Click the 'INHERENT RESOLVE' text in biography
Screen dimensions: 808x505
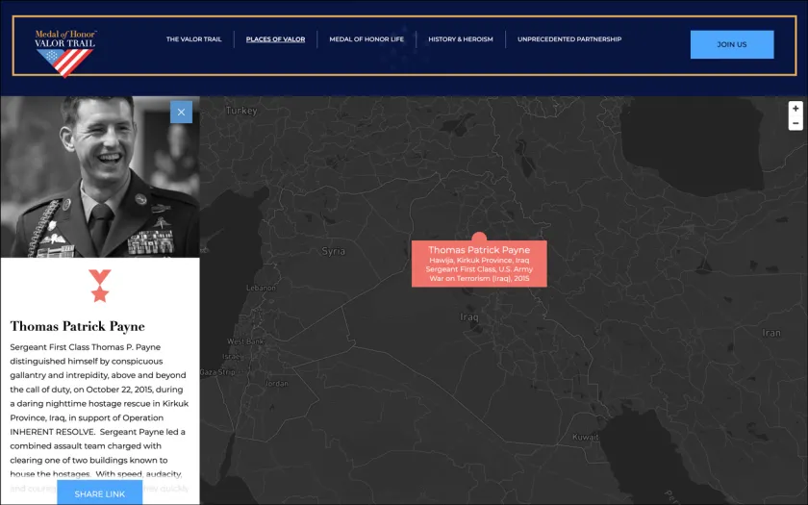click(52, 432)
